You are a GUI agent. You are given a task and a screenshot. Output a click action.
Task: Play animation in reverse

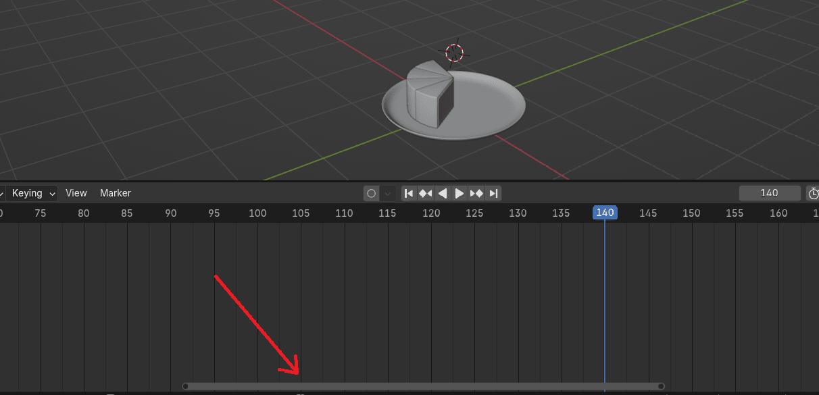coord(443,194)
